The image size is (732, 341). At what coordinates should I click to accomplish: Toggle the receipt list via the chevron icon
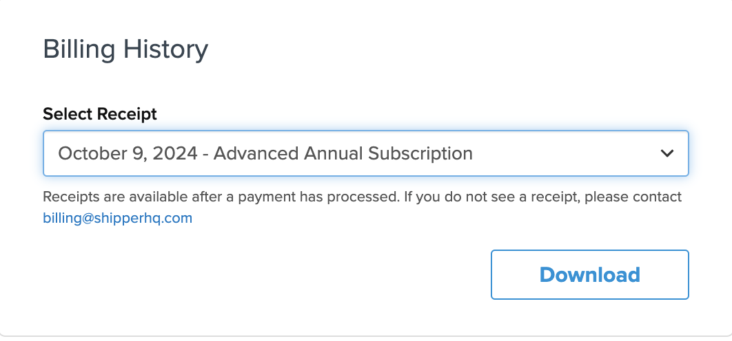coord(667,153)
